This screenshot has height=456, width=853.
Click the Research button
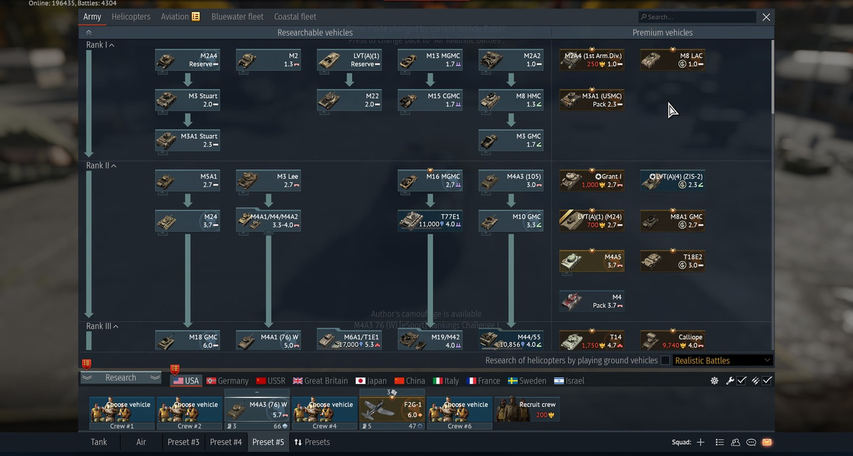(121, 377)
